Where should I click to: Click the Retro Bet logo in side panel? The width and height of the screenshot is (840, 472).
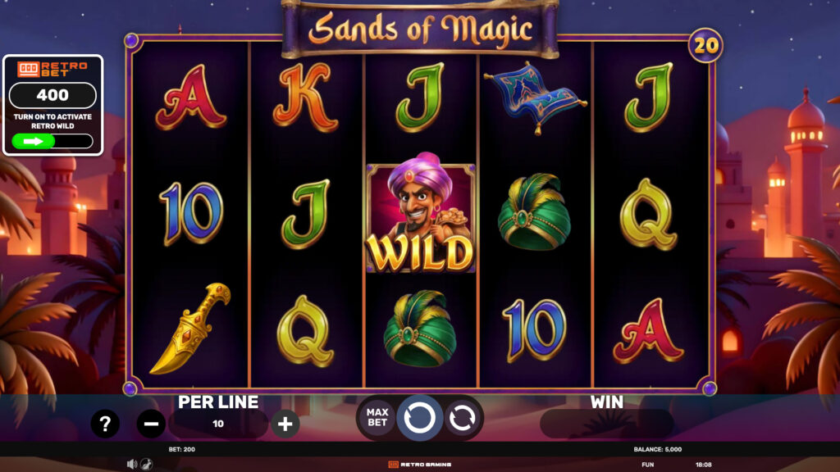coord(52,69)
